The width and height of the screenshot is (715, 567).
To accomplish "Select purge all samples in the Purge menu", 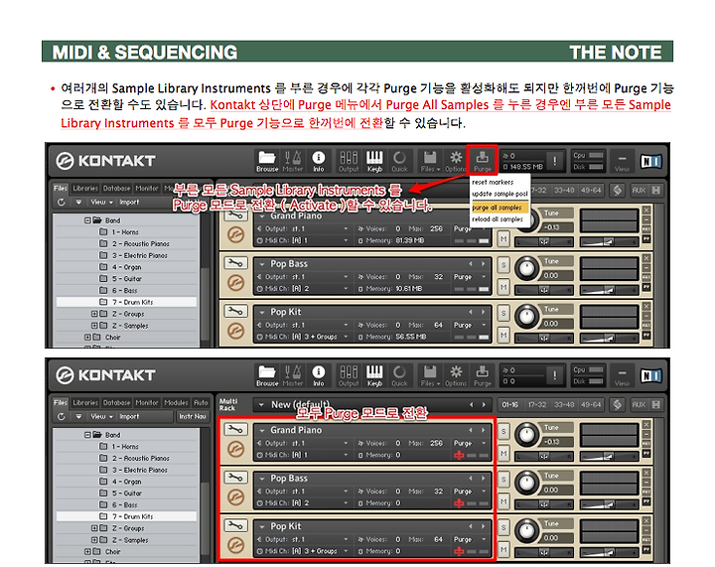I will 500,208.
